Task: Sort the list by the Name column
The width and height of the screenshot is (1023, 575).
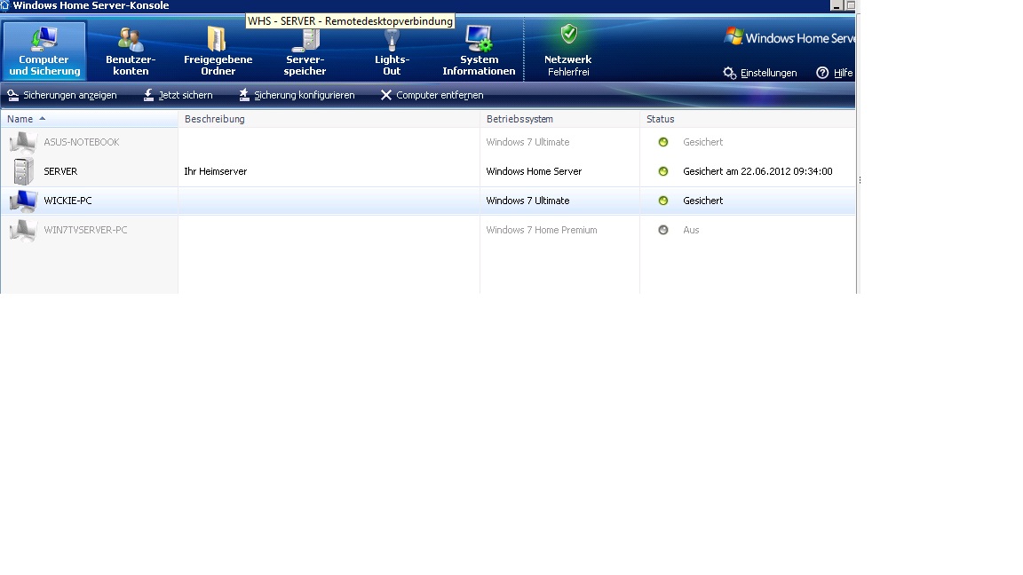Action: pyautogui.click(x=90, y=119)
